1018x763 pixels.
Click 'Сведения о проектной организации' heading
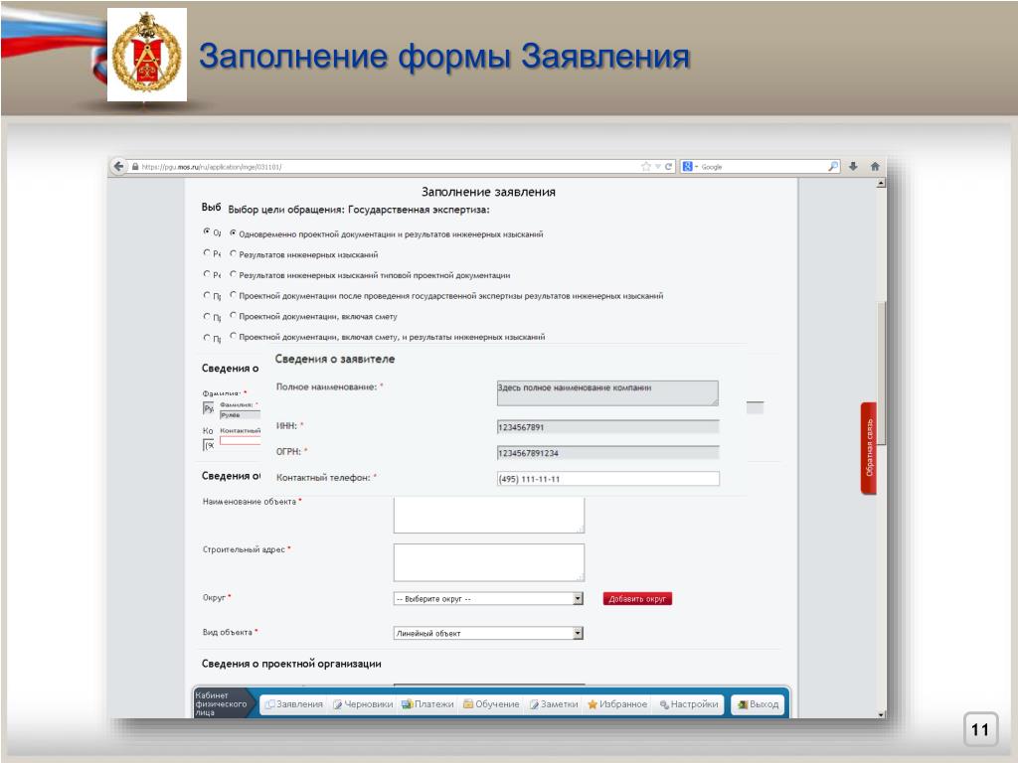coord(291,664)
